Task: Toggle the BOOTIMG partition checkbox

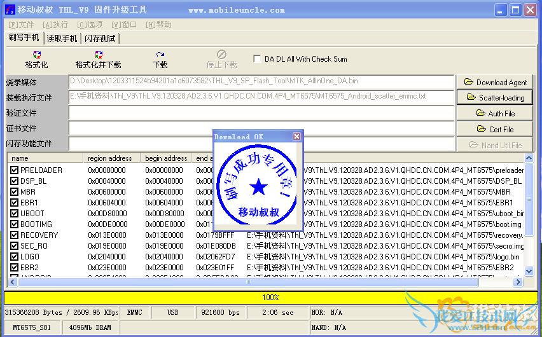Action: tap(15, 224)
